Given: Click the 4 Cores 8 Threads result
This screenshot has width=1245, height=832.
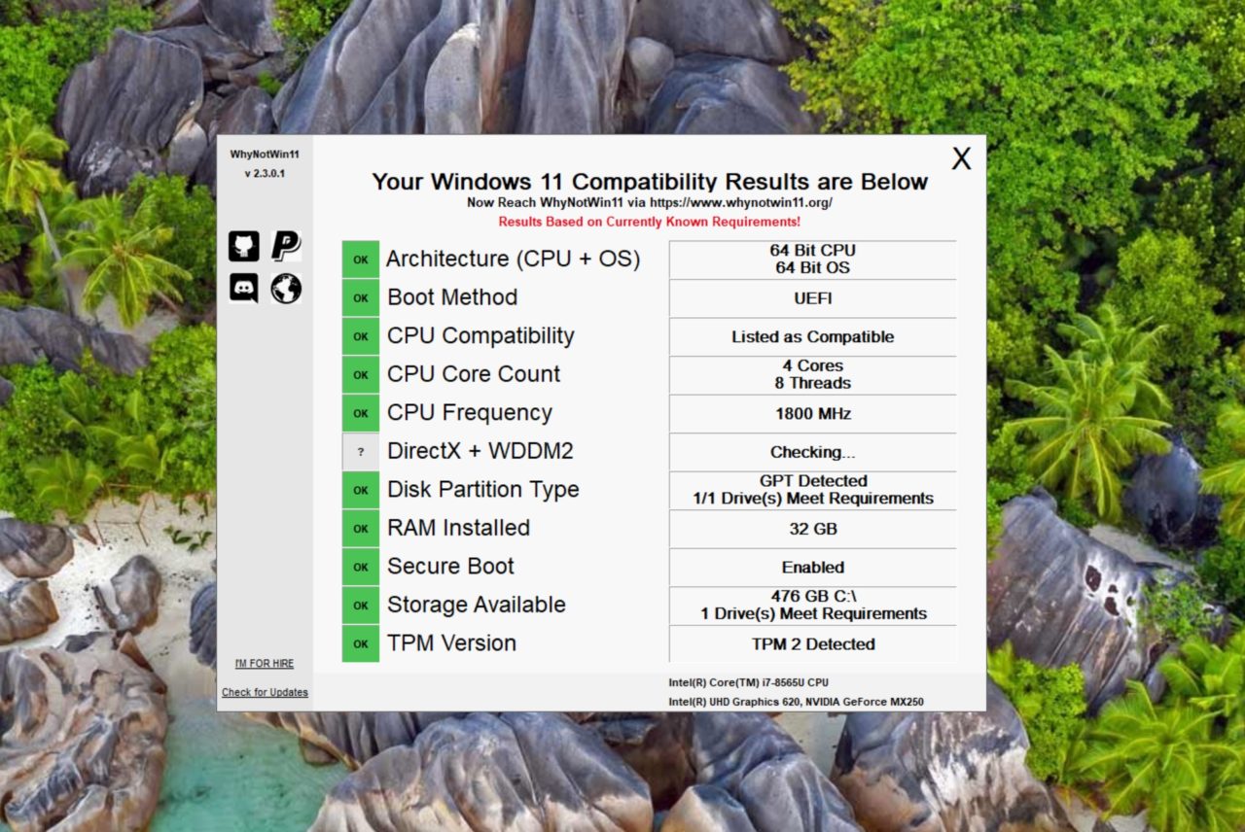Looking at the screenshot, I should (x=813, y=375).
